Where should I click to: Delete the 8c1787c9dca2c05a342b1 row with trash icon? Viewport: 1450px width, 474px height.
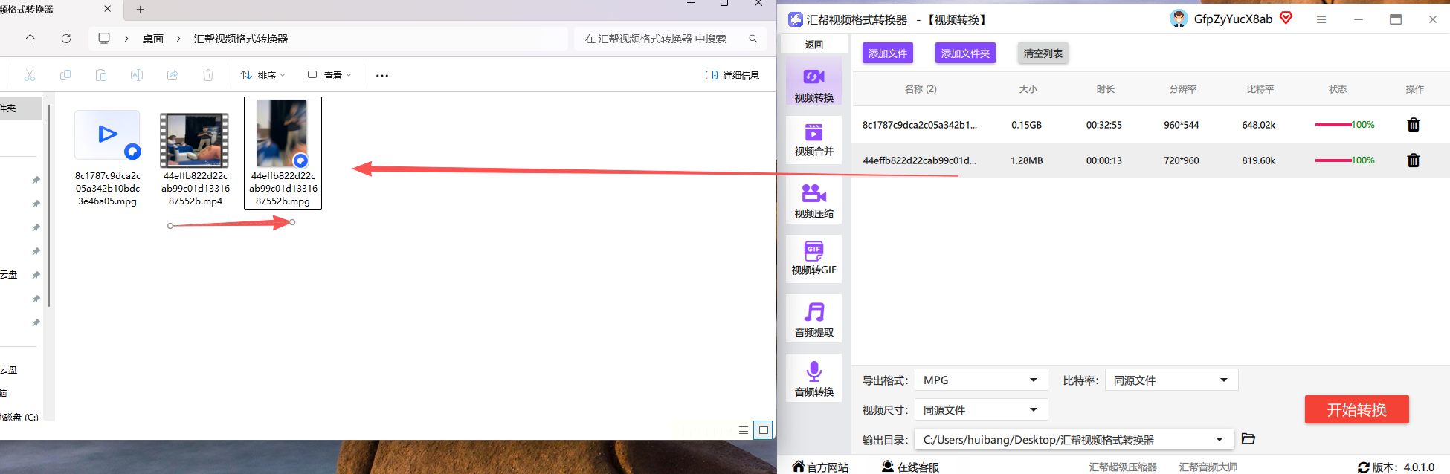pyautogui.click(x=1414, y=125)
